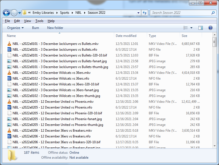Select image icon of United vs Phoenix-fanart.jpg
219x165 pixels.
(x=9, y=119)
